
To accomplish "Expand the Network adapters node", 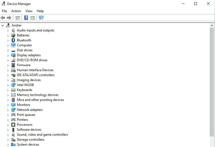I will pyautogui.click(x=8, y=110).
